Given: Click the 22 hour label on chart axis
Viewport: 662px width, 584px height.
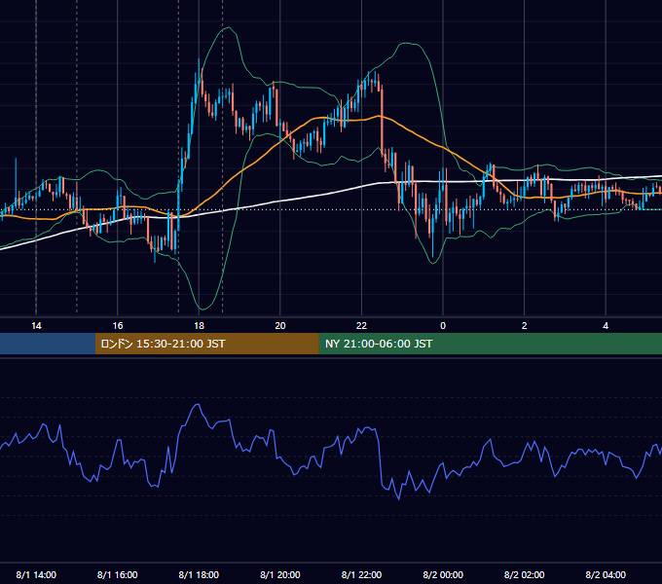Looking at the screenshot, I should point(362,326).
